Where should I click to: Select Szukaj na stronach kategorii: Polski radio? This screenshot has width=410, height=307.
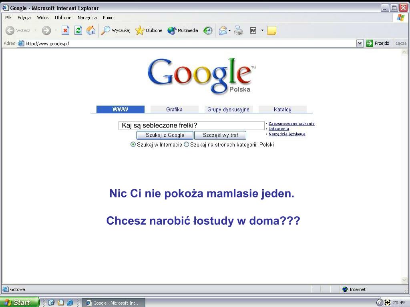coord(186,144)
